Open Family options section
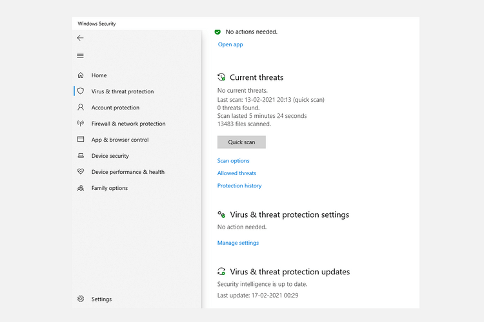 [x=109, y=188]
